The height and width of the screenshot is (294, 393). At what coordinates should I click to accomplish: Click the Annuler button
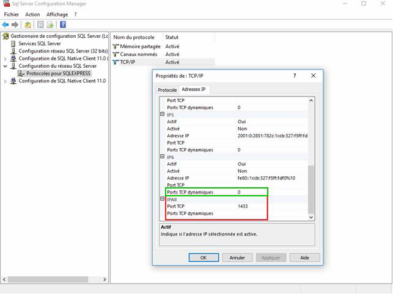click(x=237, y=257)
